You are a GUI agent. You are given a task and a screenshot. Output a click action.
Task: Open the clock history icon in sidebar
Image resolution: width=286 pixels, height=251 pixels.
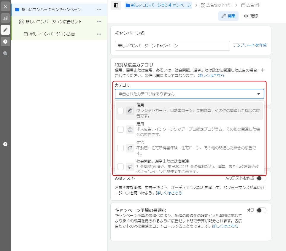(5, 42)
